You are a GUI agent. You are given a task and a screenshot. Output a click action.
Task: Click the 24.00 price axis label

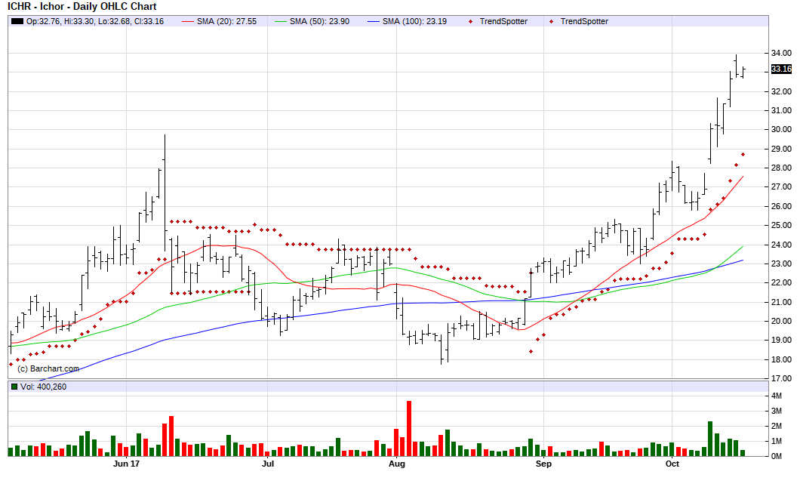(781, 245)
